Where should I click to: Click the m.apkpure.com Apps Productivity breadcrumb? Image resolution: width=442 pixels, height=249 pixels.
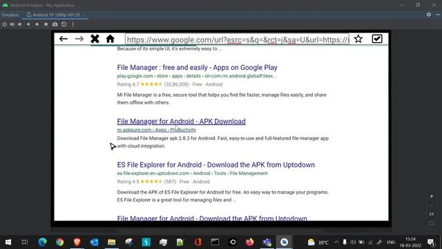[157, 130]
